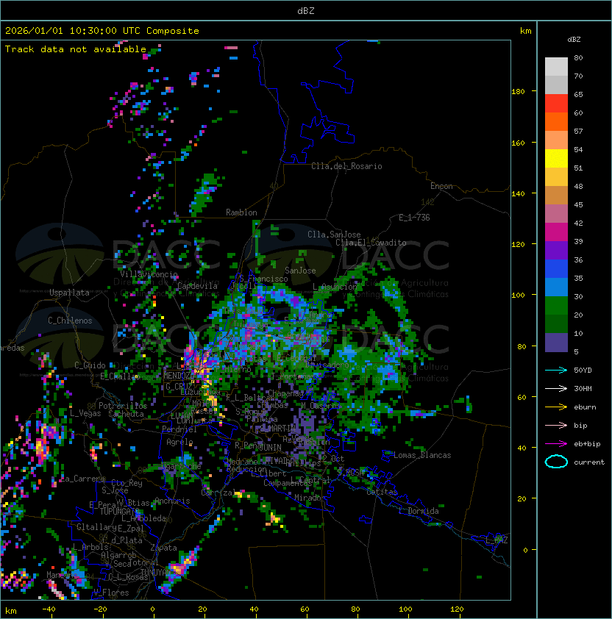Click the 'C_Guido' map label
The width and height of the screenshot is (612, 619).
pyautogui.click(x=90, y=365)
